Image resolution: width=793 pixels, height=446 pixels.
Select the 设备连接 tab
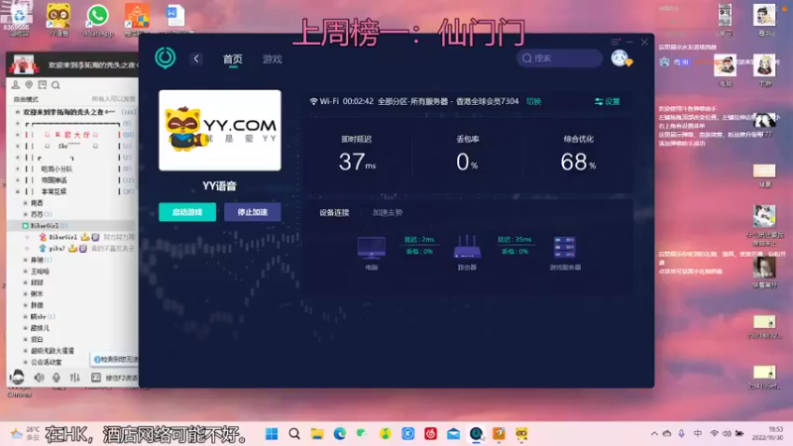click(334, 212)
